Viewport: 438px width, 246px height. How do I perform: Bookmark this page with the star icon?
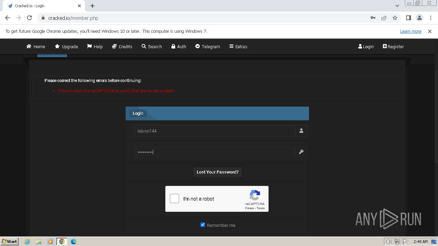tap(395, 18)
